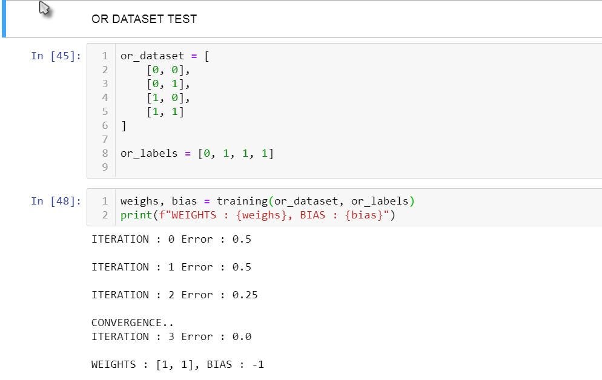The height and width of the screenshot is (380, 602).
Task: Click the ITERATION : 2 Error 0.25 line
Action: pyautogui.click(x=174, y=295)
